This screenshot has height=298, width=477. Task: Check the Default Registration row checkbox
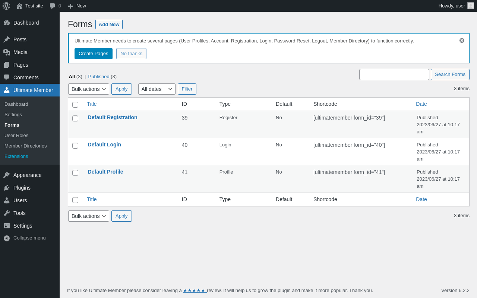[x=75, y=118]
